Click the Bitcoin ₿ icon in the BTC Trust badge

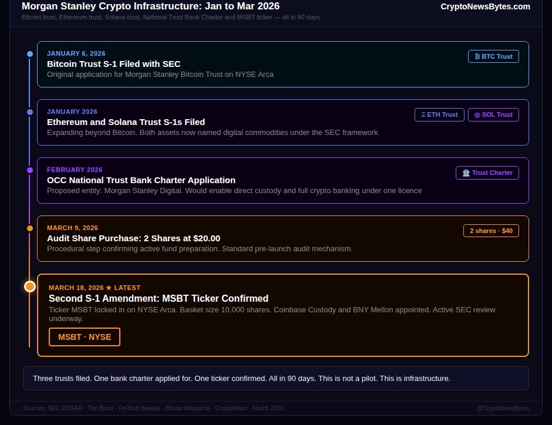click(x=477, y=56)
